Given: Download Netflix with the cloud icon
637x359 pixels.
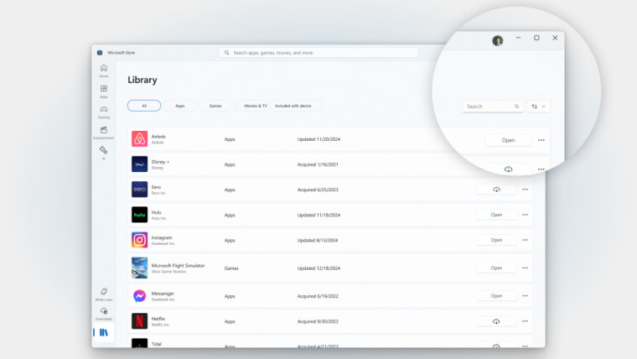Looking at the screenshot, I should (496, 321).
